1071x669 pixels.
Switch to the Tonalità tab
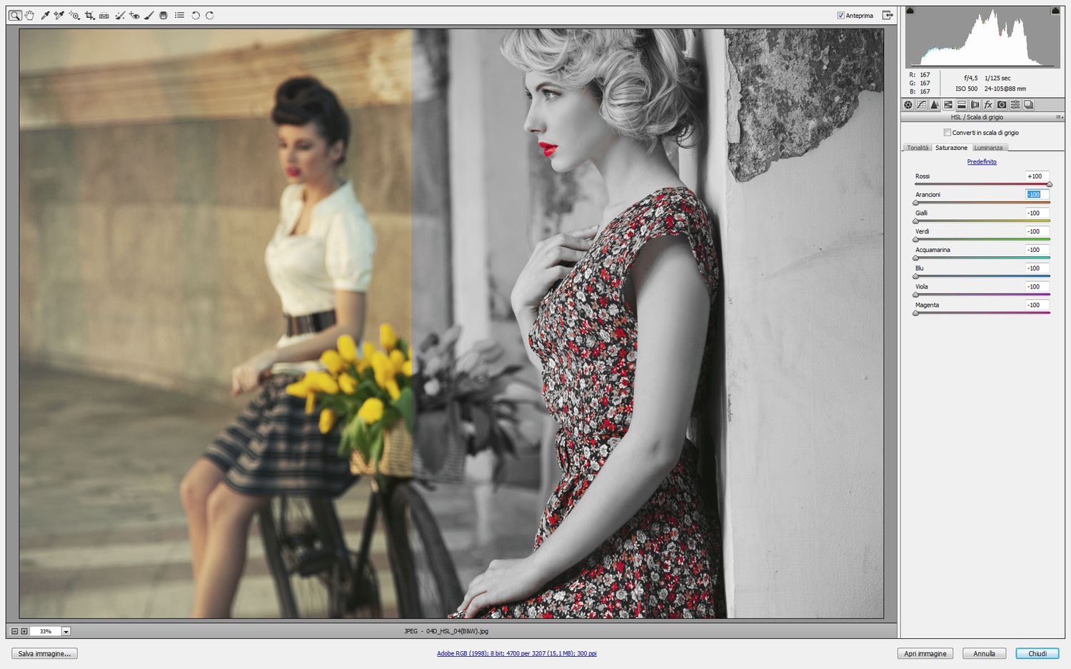pos(917,148)
